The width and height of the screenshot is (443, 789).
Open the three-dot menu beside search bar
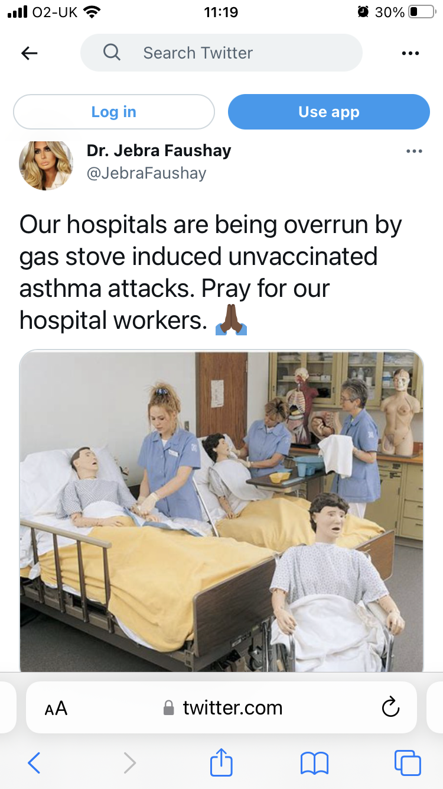tap(410, 53)
